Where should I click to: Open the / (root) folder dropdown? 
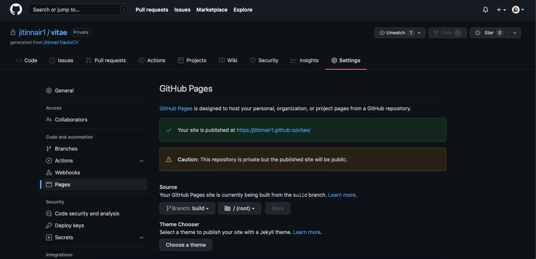[240, 208]
